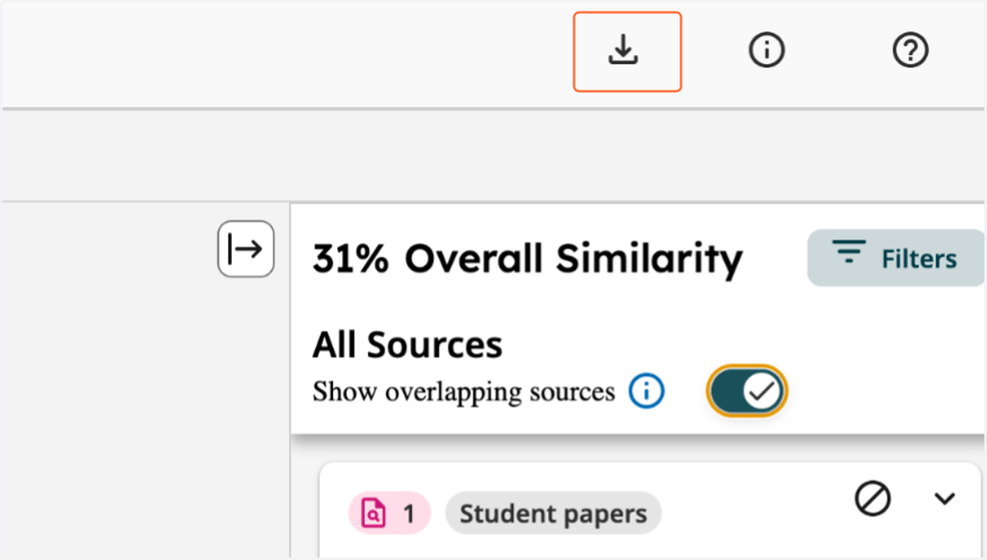The image size is (987, 560).
Task: Collapse the side panel with arrow icon
Action: coord(245,248)
